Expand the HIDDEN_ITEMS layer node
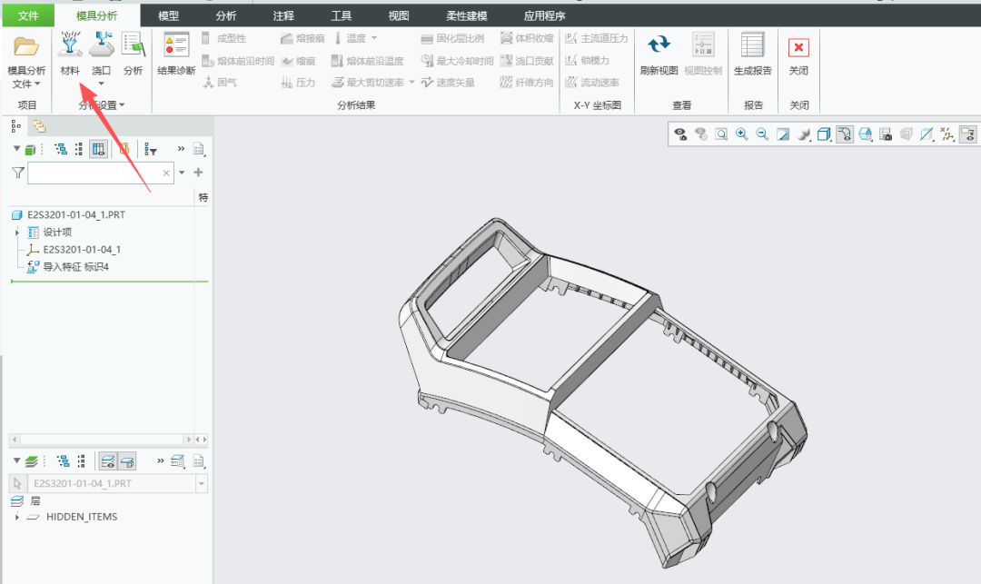This screenshot has height=584, width=981. pyautogui.click(x=17, y=517)
